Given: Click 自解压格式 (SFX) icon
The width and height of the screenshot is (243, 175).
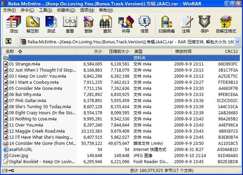Looking at the screenshot, I should coord(226,24).
